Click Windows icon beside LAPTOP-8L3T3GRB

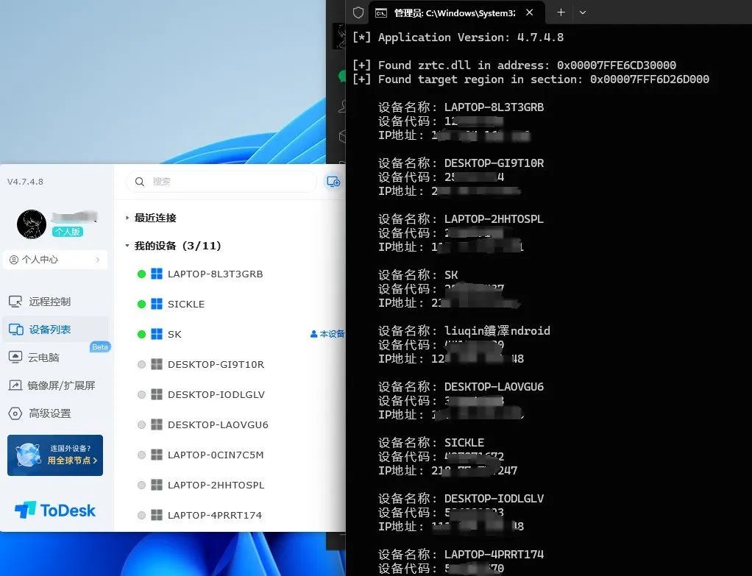click(156, 274)
